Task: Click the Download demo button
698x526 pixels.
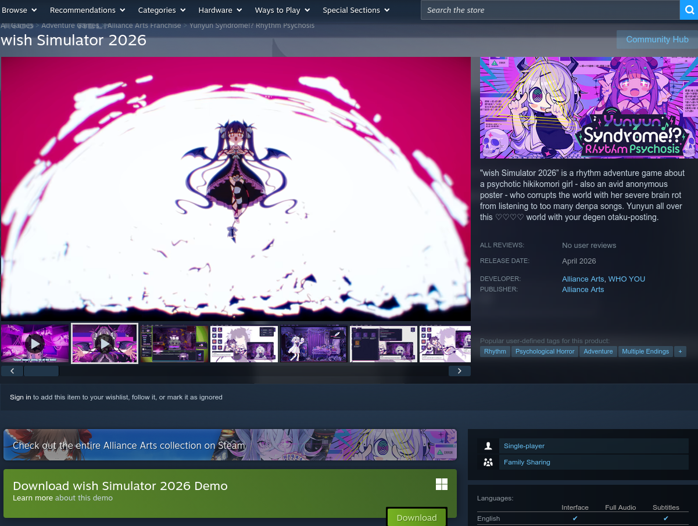Action: pos(416,517)
